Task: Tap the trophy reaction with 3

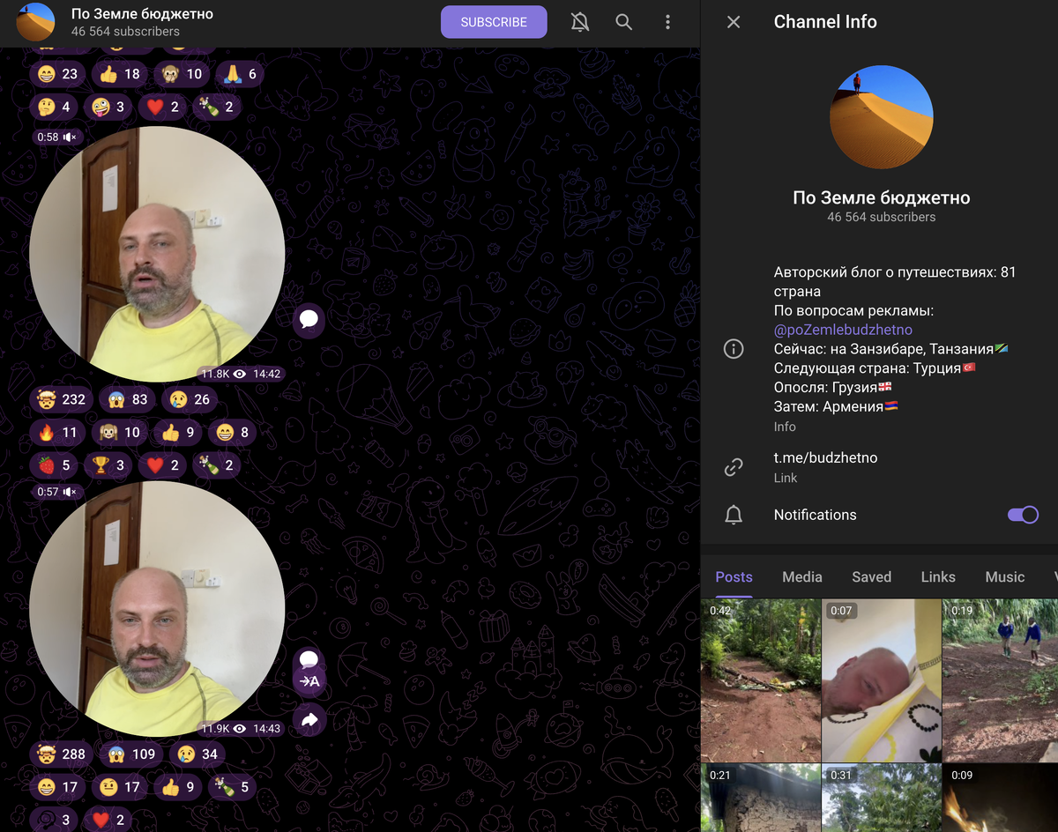Action: 109,465
